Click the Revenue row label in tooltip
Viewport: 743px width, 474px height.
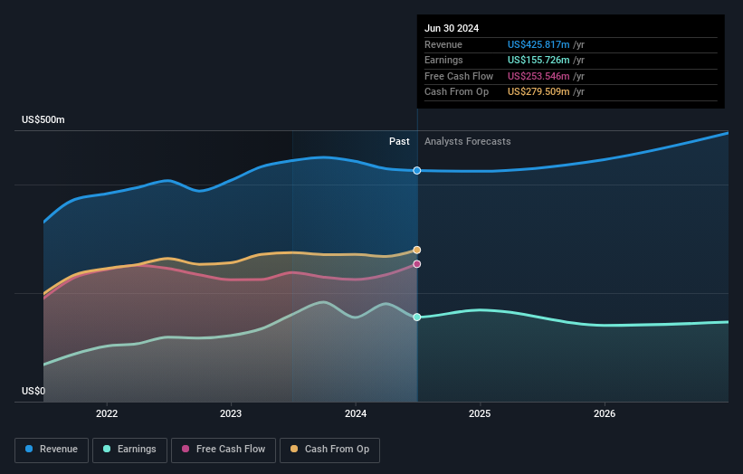[x=443, y=44]
